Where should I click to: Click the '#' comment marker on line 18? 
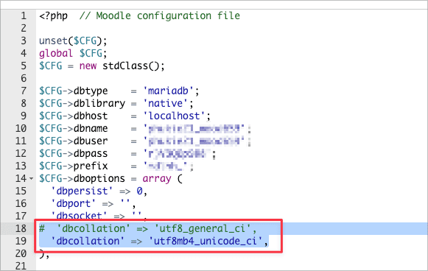42,229
